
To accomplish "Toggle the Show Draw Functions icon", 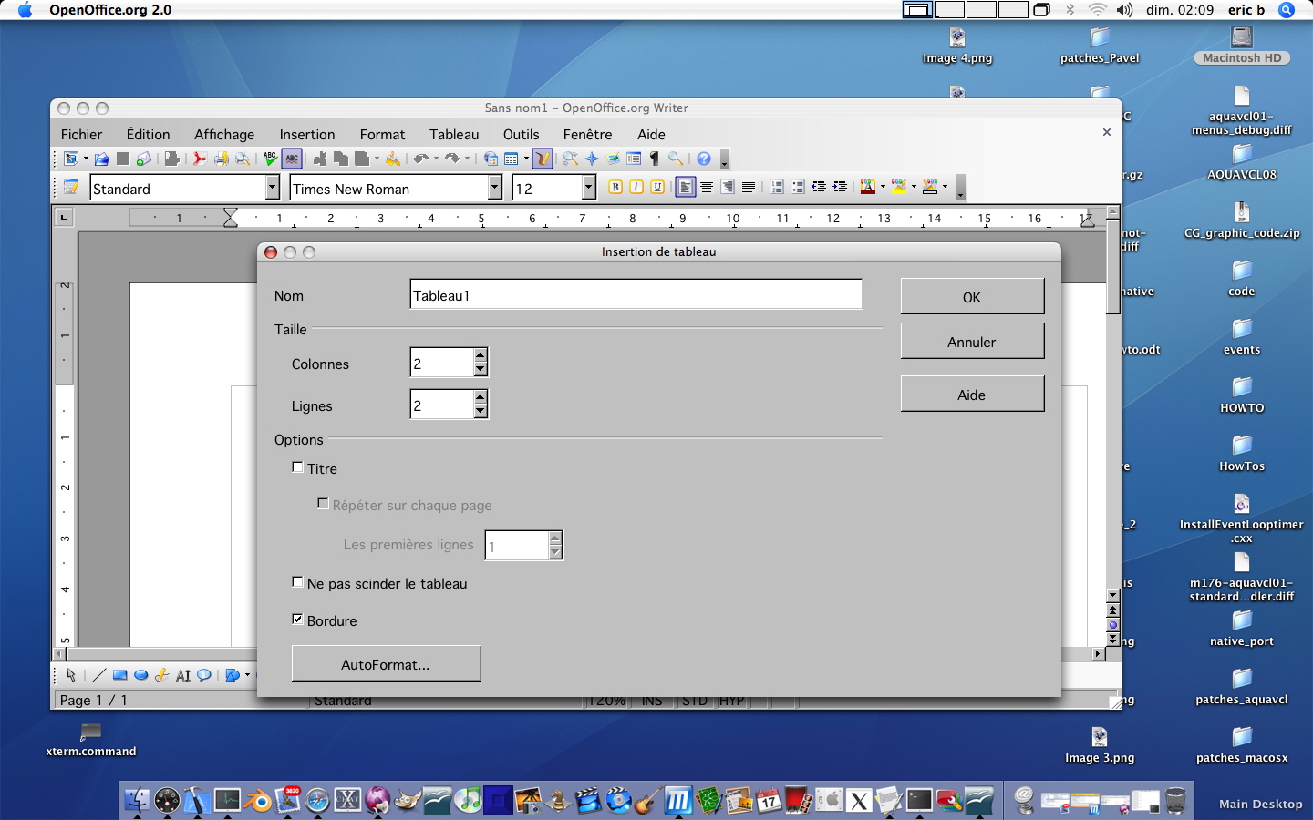I will (543, 159).
